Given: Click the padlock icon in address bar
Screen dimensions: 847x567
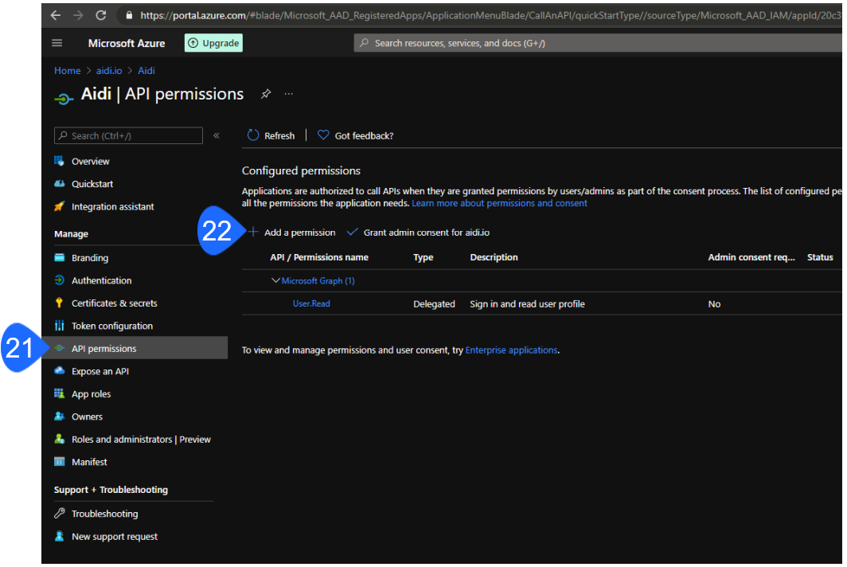Looking at the screenshot, I should tap(129, 15).
